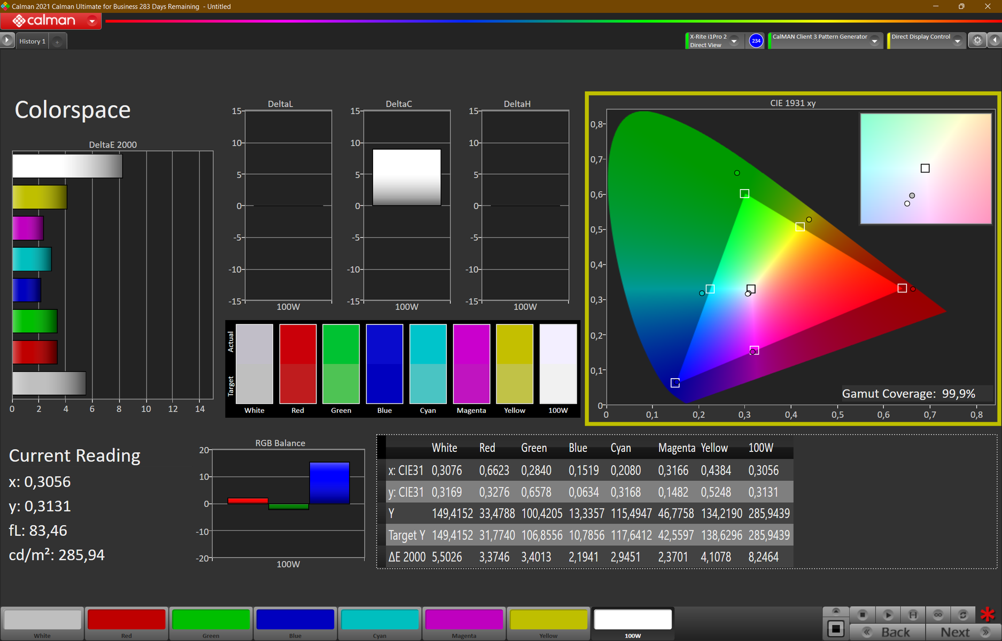
Task: Click the red asterisk icon
Action: point(988,615)
